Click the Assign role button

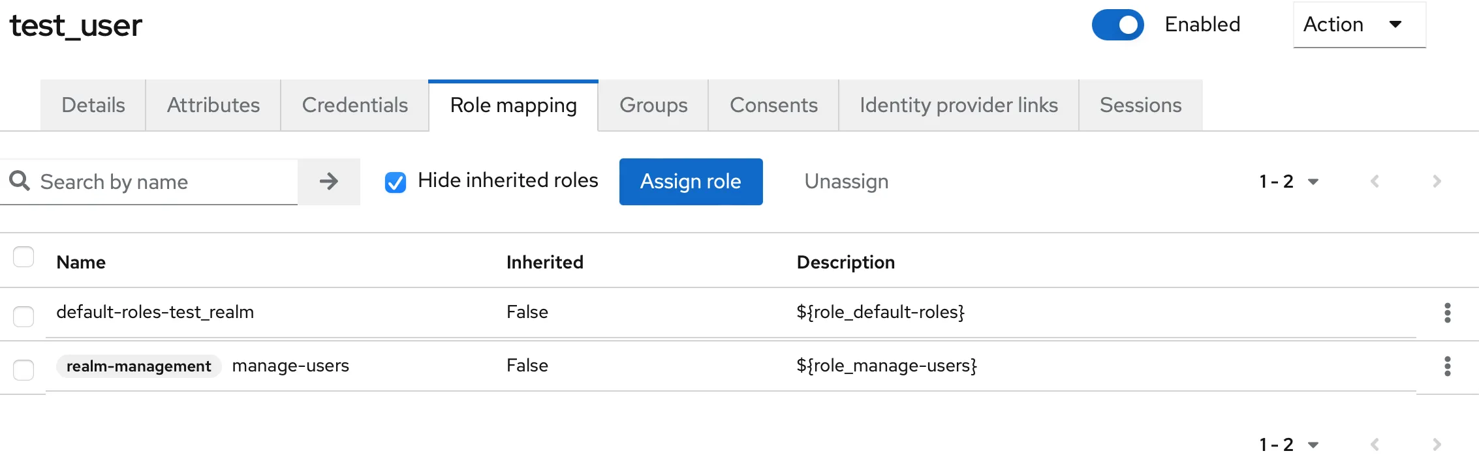(691, 181)
